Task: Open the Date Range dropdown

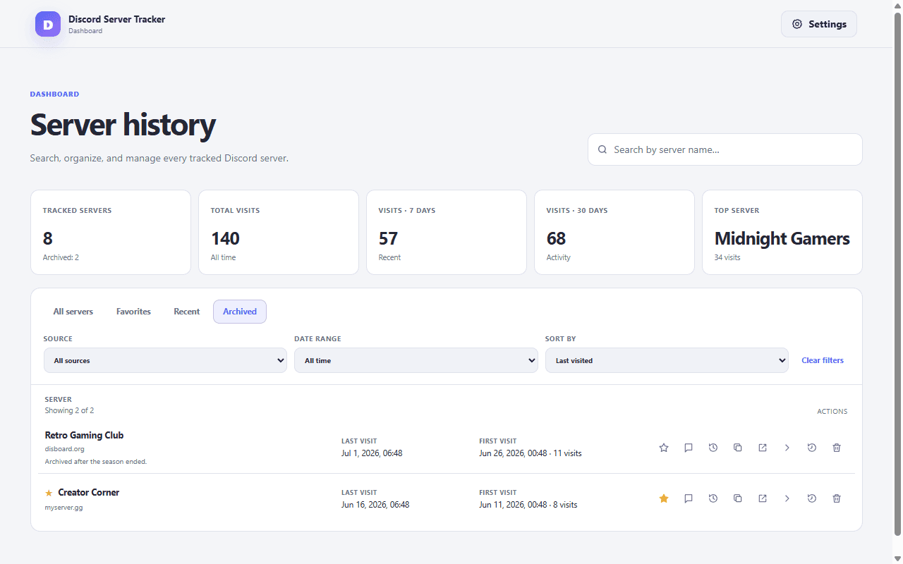Action: tap(416, 360)
